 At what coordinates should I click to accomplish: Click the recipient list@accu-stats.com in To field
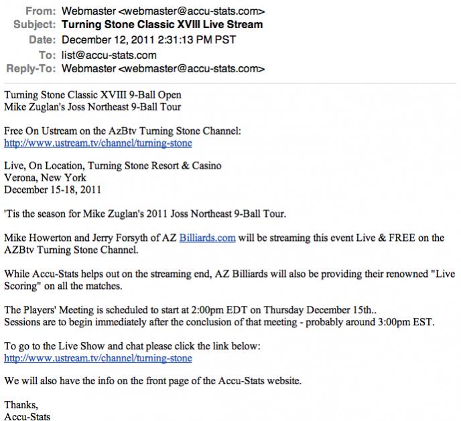(109, 55)
